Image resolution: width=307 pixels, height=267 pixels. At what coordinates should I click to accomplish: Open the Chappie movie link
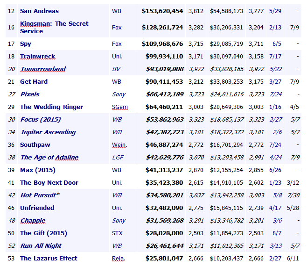[x=33, y=221]
